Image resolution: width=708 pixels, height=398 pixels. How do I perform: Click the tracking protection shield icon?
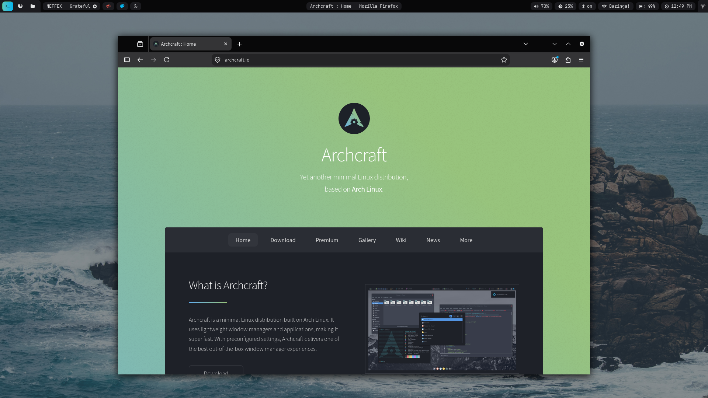point(218,60)
